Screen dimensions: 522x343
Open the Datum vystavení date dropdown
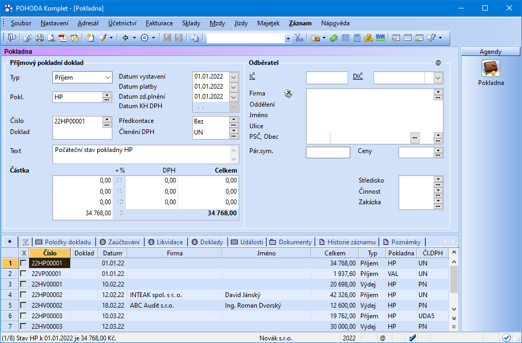[x=234, y=77]
